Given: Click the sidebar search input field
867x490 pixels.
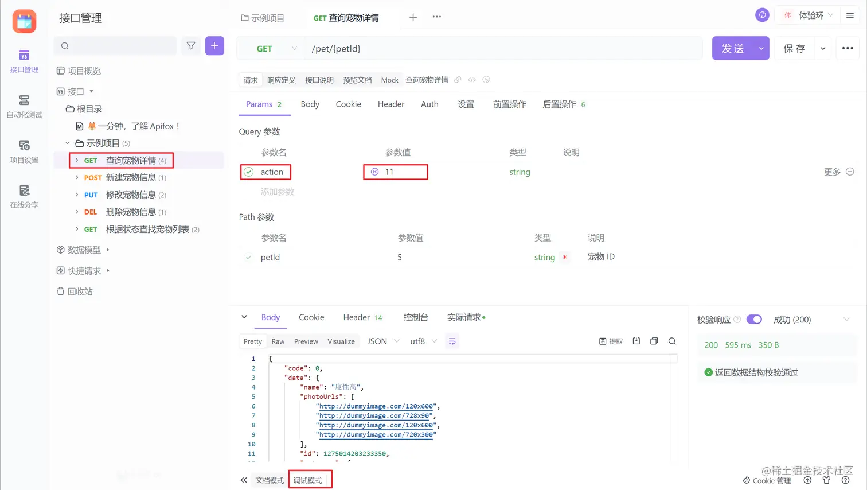Looking at the screenshot, I should tap(115, 46).
